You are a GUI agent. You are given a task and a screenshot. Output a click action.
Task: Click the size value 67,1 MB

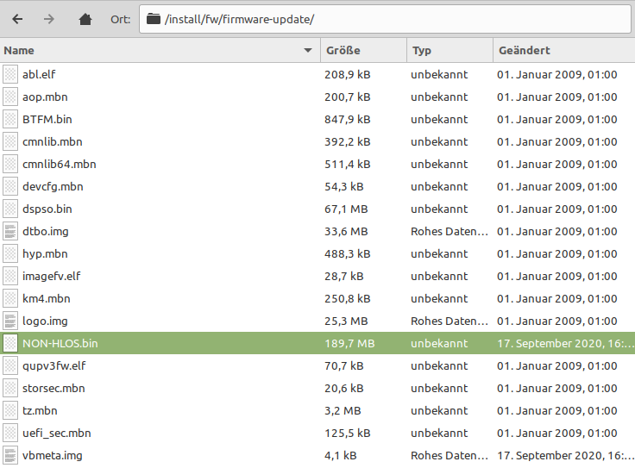[x=346, y=209]
